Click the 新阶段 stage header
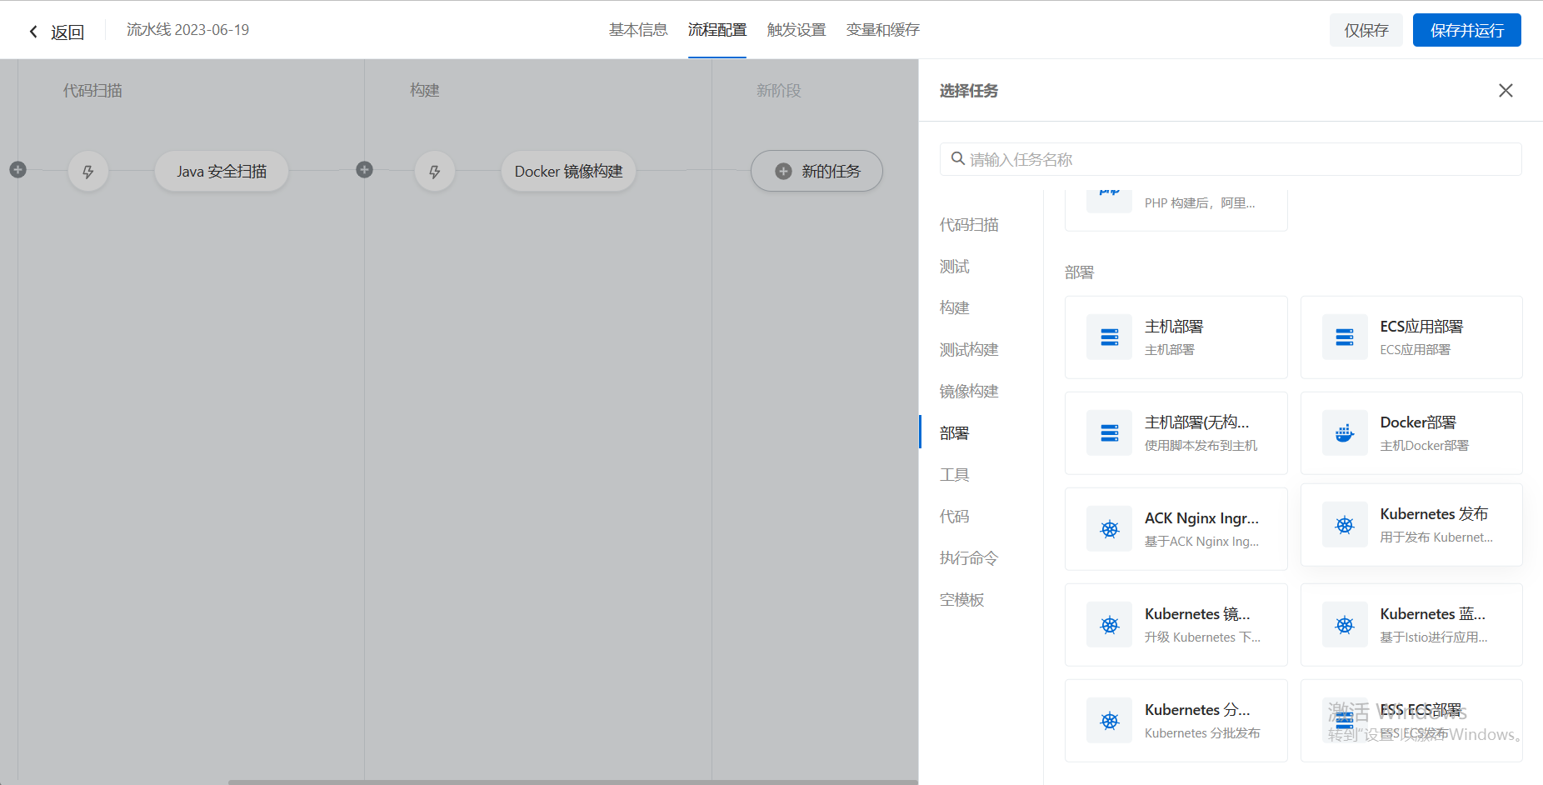This screenshot has width=1543, height=785. pos(779,90)
